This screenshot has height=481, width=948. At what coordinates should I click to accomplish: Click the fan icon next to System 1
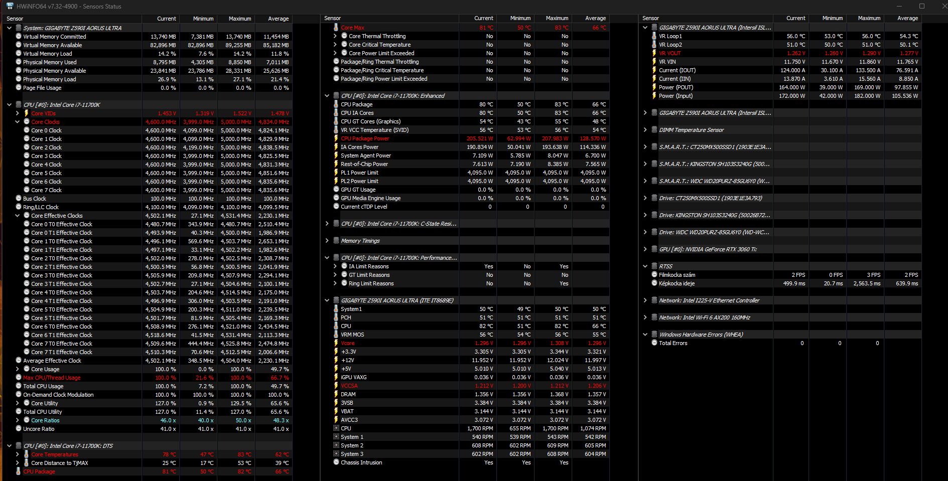pos(336,437)
